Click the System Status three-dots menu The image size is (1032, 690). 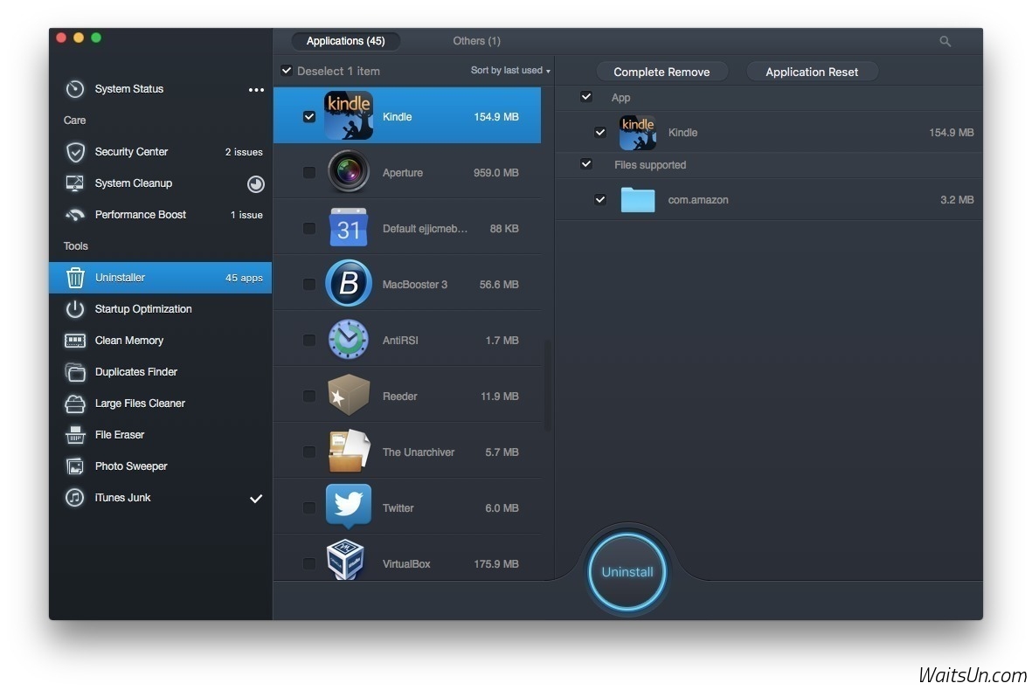(x=256, y=89)
